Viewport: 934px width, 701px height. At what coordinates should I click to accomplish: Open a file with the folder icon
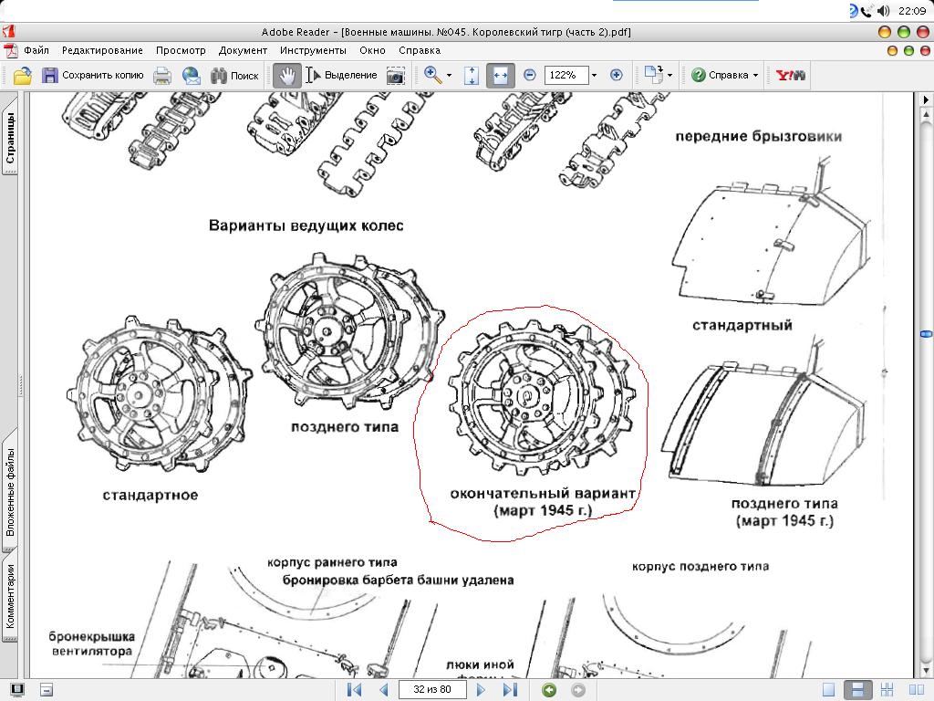(x=22, y=76)
